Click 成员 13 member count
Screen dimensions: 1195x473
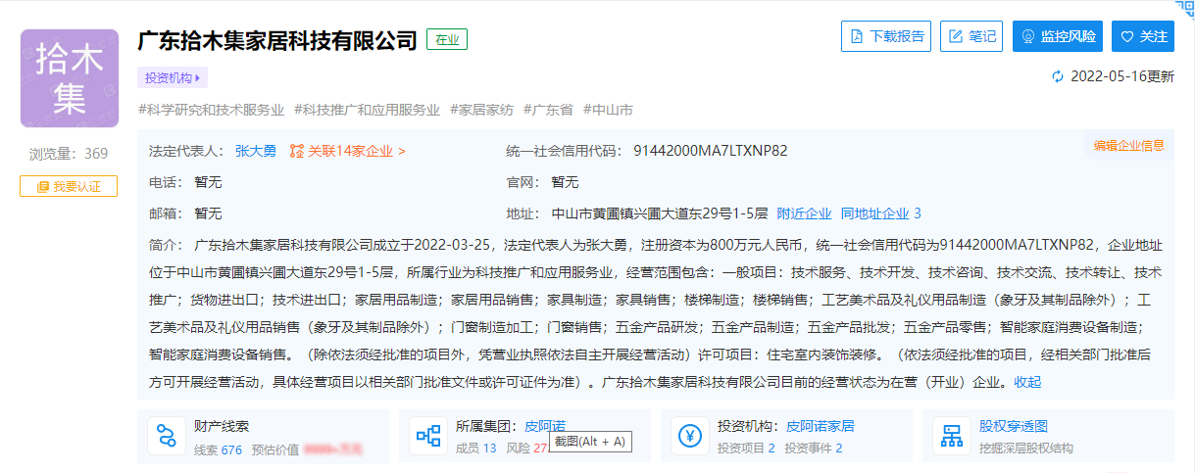[476, 449]
